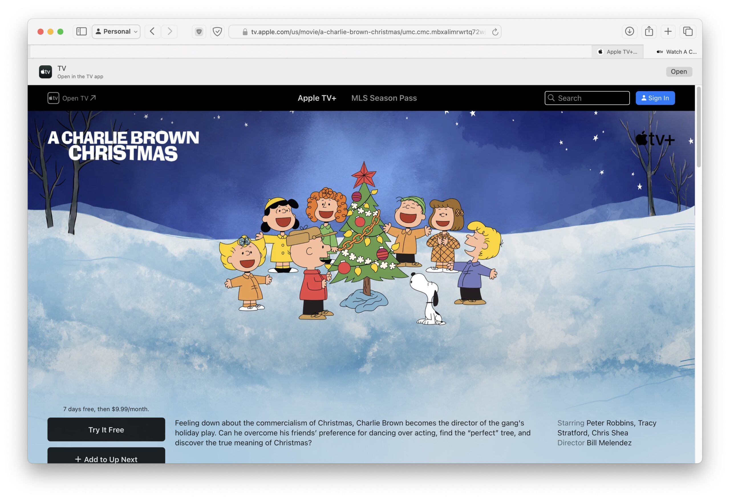Open the Share menu in the toolbar
This screenshot has height=500, width=730.
coord(649,31)
